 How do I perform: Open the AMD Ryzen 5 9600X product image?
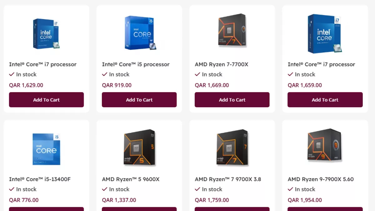click(x=139, y=147)
